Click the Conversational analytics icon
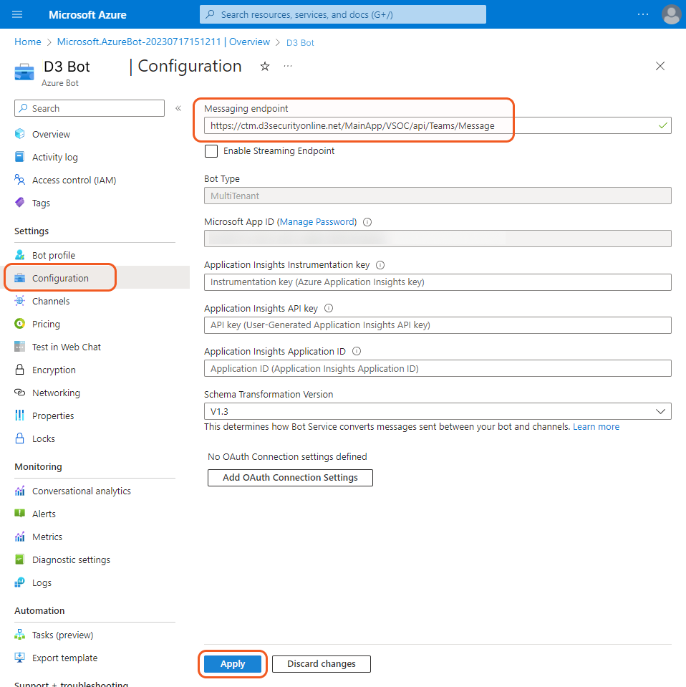Viewport: 686px width, 687px height. coord(20,491)
